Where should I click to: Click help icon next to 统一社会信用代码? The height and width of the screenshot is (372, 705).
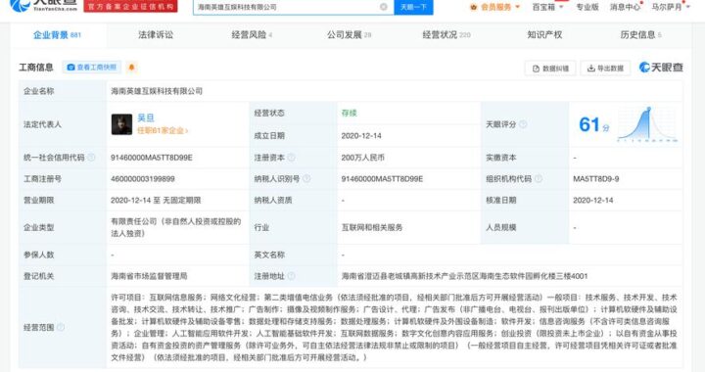(91, 158)
